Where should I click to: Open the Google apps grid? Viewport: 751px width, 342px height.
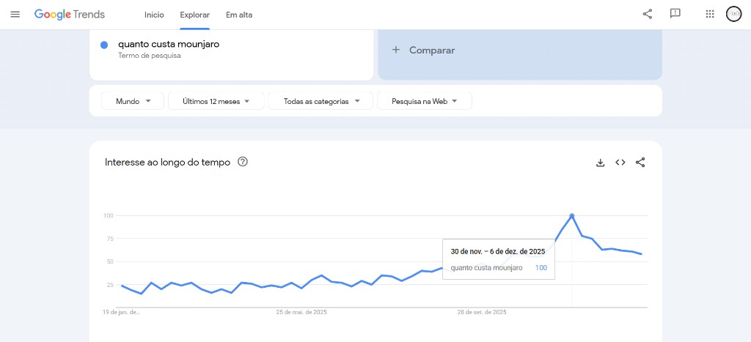(x=709, y=14)
